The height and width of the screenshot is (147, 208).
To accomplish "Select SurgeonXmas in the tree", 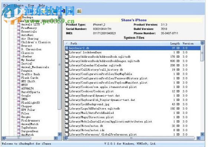I will (x=30, y=131).
